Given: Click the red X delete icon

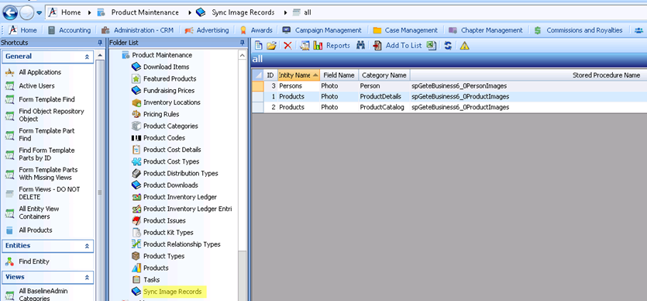Looking at the screenshot, I should pyautogui.click(x=287, y=46).
